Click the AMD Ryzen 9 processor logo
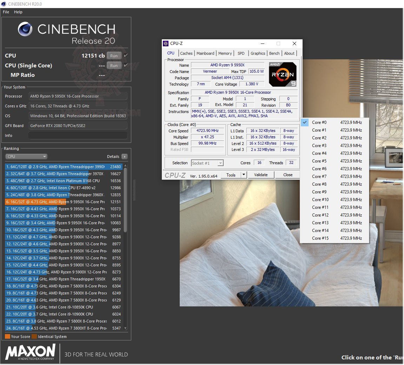 tap(283, 74)
